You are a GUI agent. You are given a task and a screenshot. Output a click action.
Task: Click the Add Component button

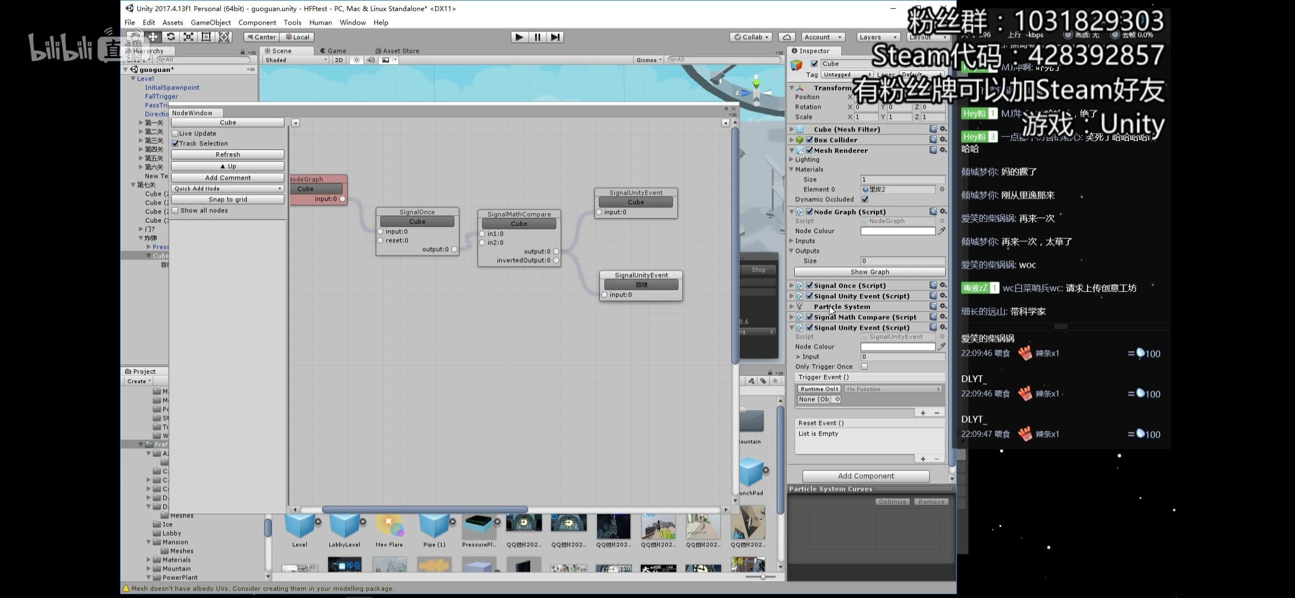tap(866, 476)
